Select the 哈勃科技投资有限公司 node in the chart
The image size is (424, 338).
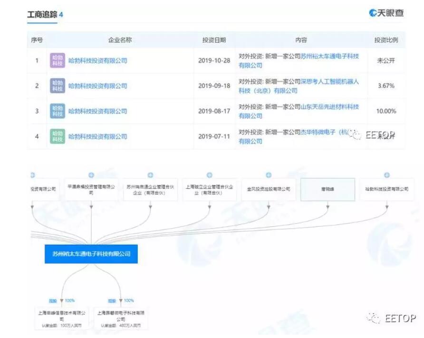[x=387, y=189]
